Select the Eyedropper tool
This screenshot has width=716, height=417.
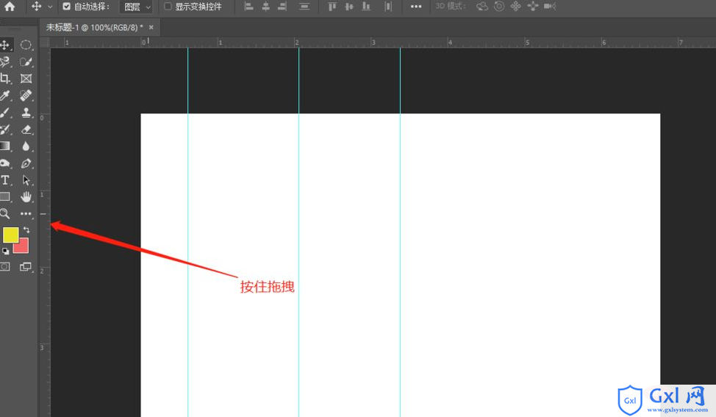(5, 96)
